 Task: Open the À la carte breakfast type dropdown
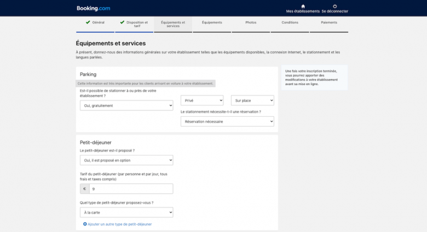[126, 212]
